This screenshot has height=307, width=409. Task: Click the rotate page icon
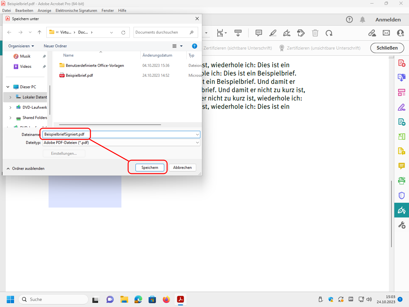pyautogui.click(x=329, y=33)
